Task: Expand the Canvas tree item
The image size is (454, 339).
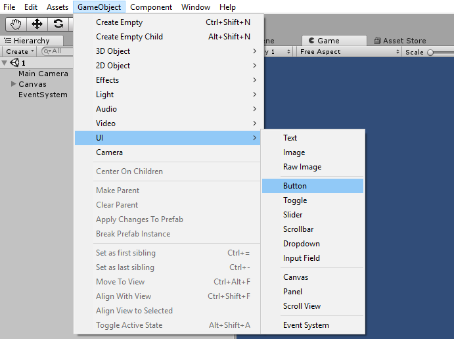Action: point(13,84)
